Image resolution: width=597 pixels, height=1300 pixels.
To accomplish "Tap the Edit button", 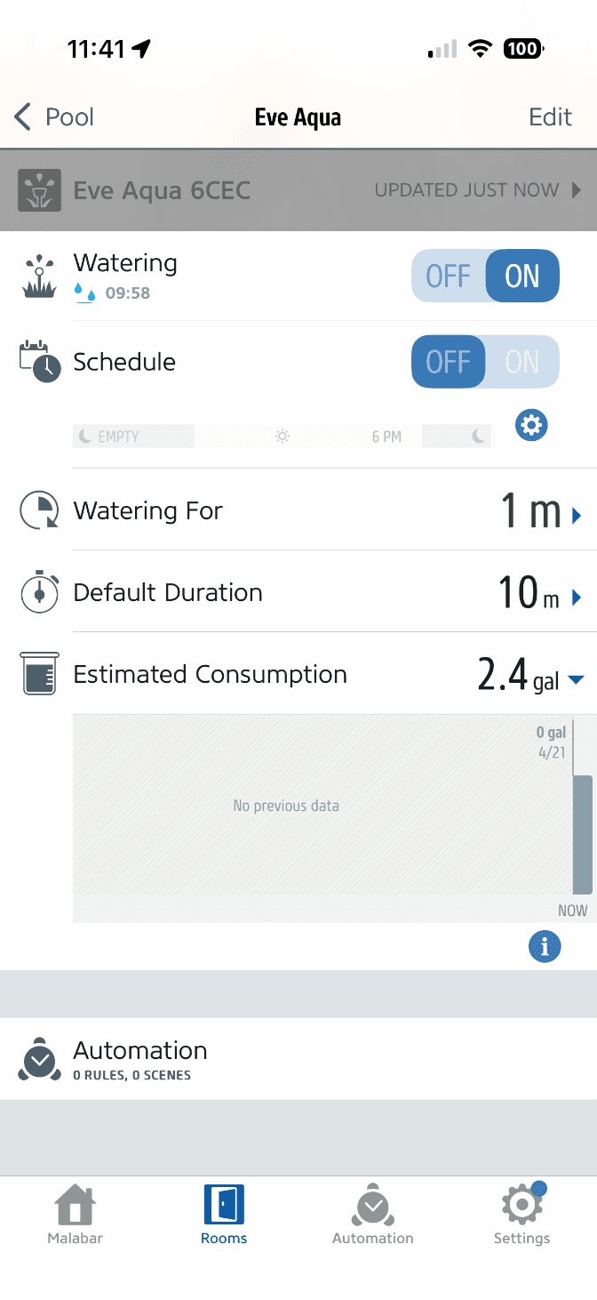I will pyautogui.click(x=550, y=117).
